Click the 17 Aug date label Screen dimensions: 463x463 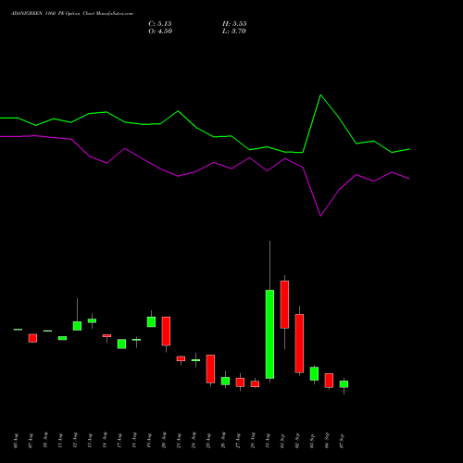pos(119,441)
